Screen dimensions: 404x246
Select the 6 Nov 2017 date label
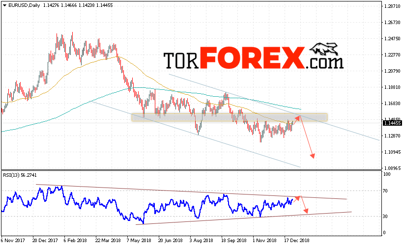[13, 241]
